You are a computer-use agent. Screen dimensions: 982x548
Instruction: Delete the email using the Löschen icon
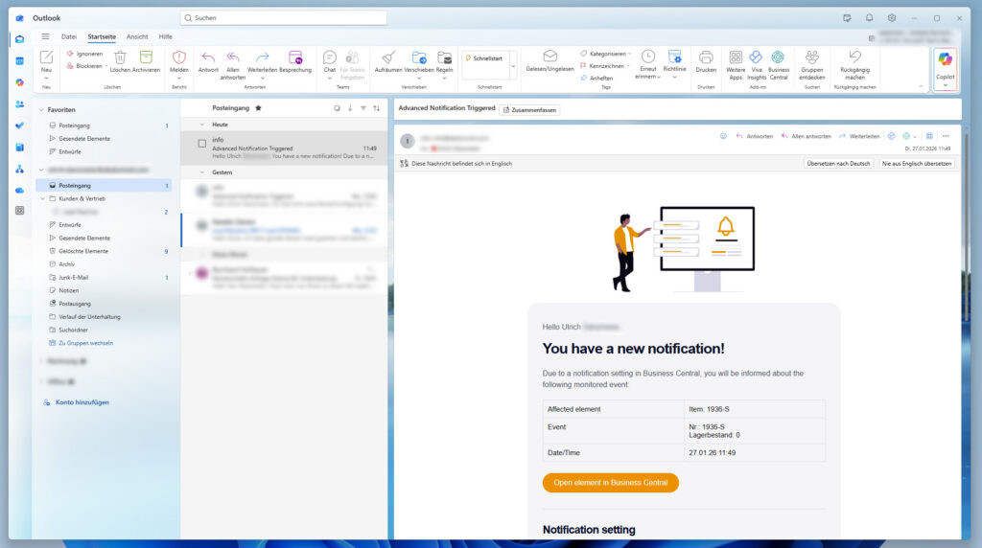pos(120,59)
